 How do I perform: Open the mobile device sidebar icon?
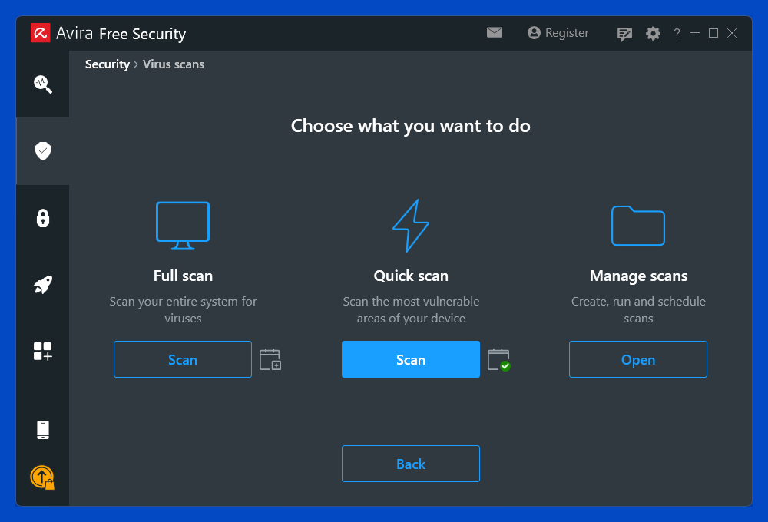point(42,430)
